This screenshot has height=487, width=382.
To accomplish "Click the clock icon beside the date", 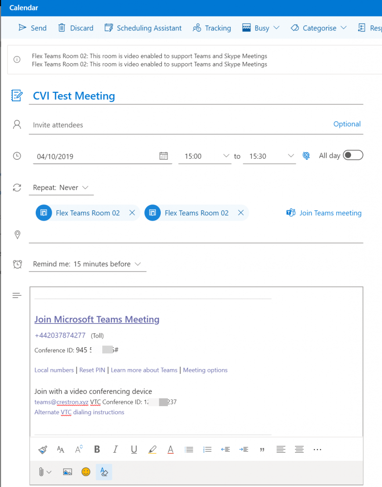I will (17, 156).
